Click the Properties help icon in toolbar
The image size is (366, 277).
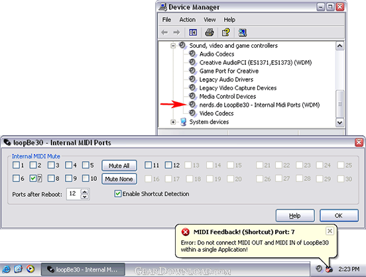coord(225,32)
